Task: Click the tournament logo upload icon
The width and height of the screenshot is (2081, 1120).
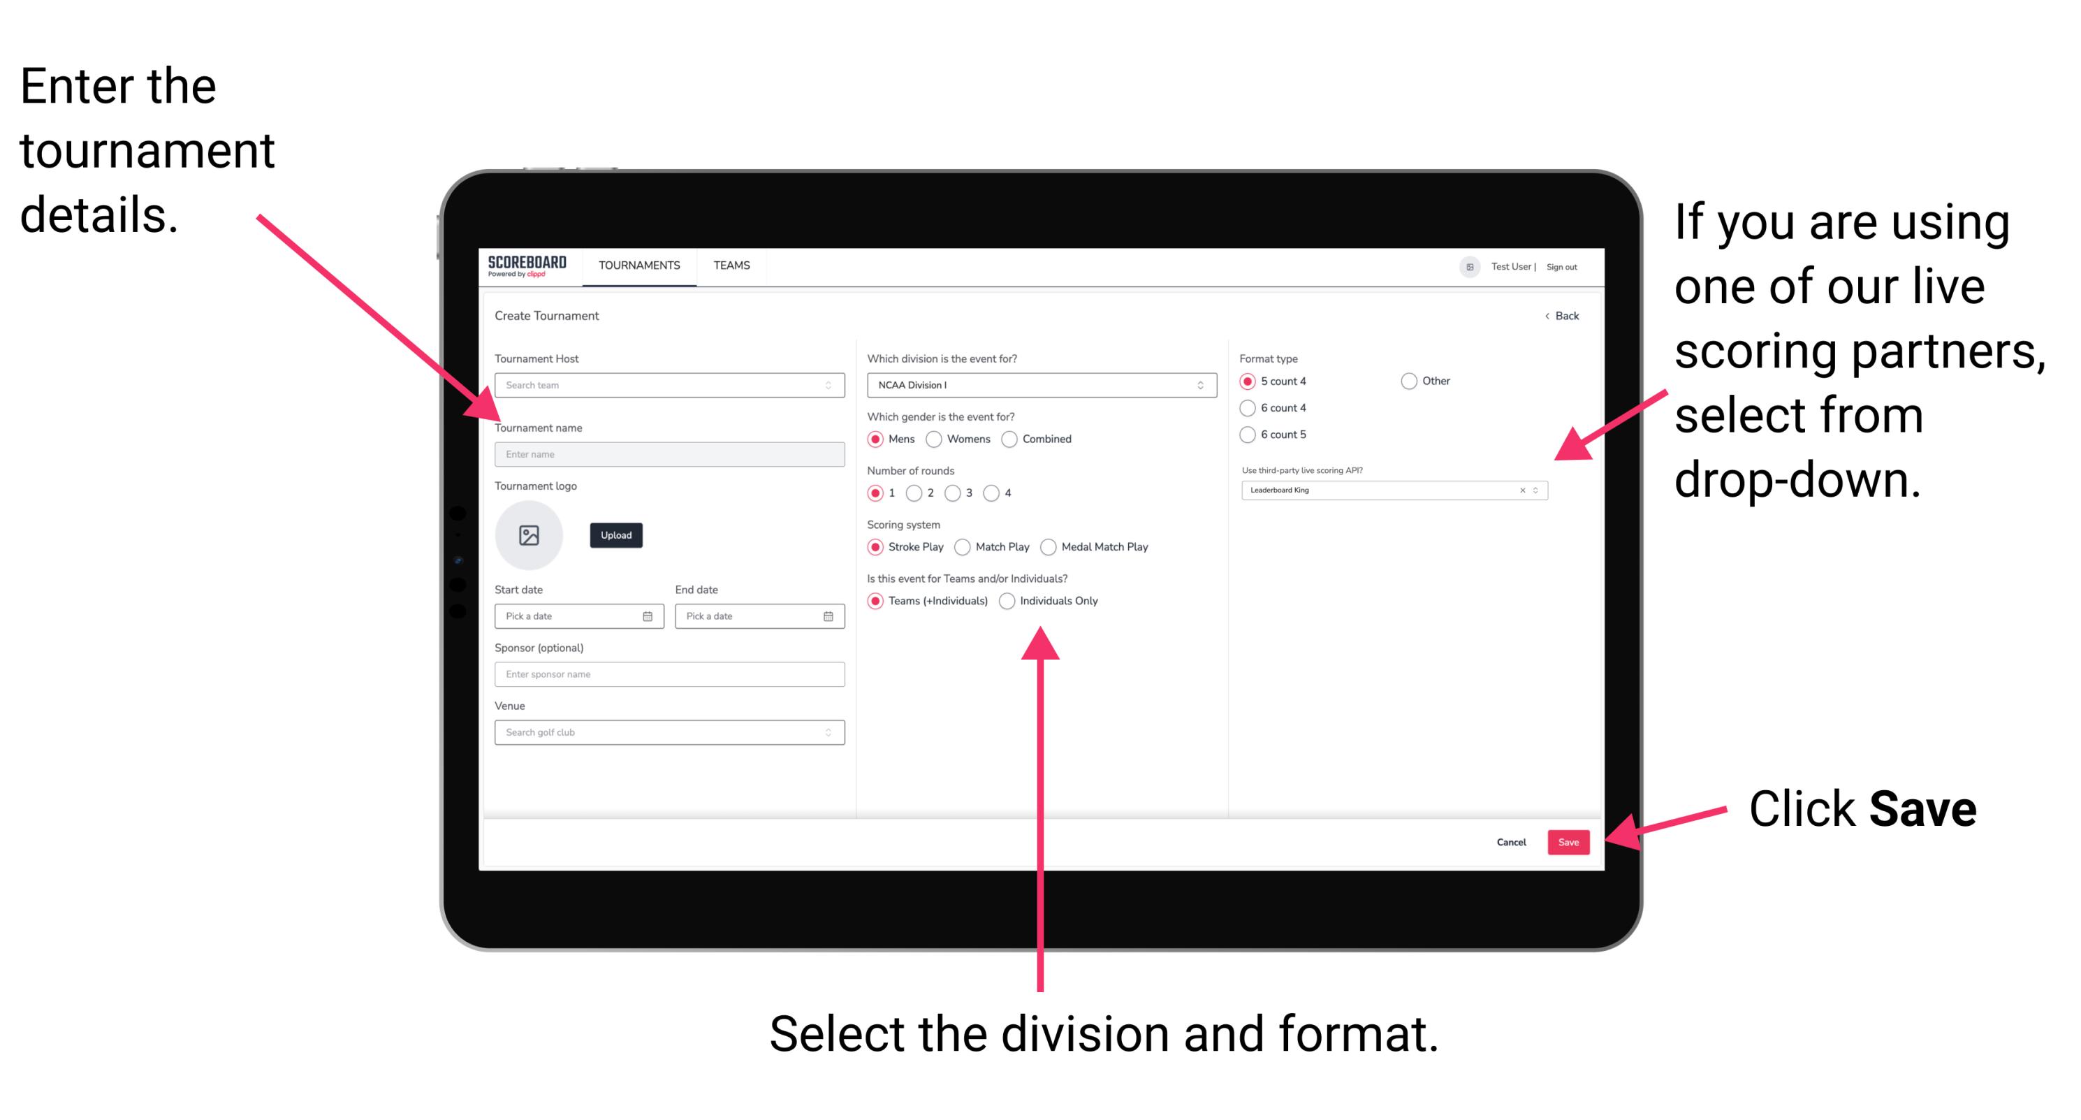Action: [x=530, y=535]
